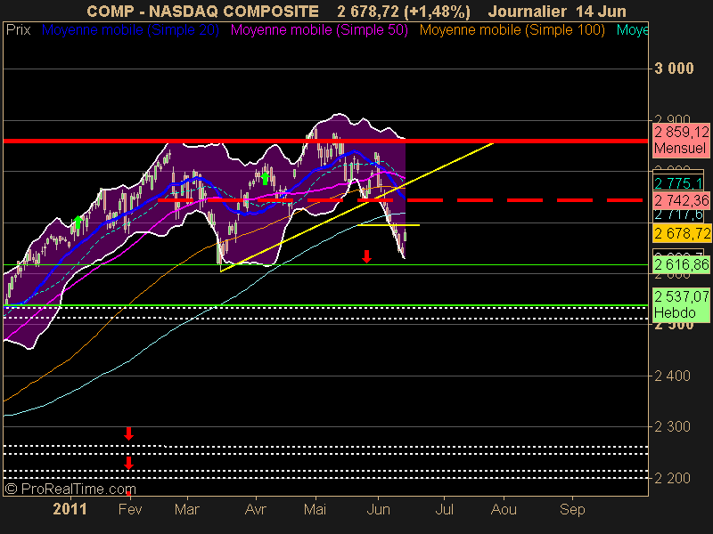
Task: Click the Prix legend label
Action: [19, 30]
